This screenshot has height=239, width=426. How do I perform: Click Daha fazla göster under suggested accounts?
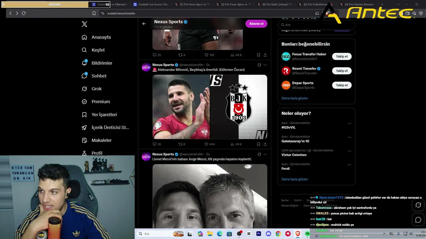[295, 98]
